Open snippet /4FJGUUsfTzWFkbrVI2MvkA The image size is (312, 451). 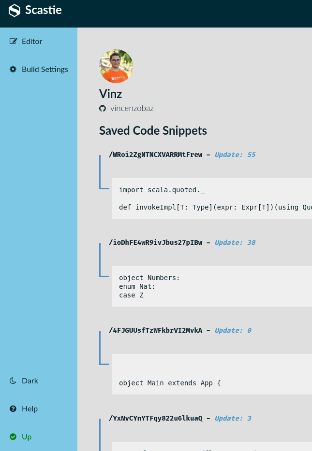pos(156,330)
